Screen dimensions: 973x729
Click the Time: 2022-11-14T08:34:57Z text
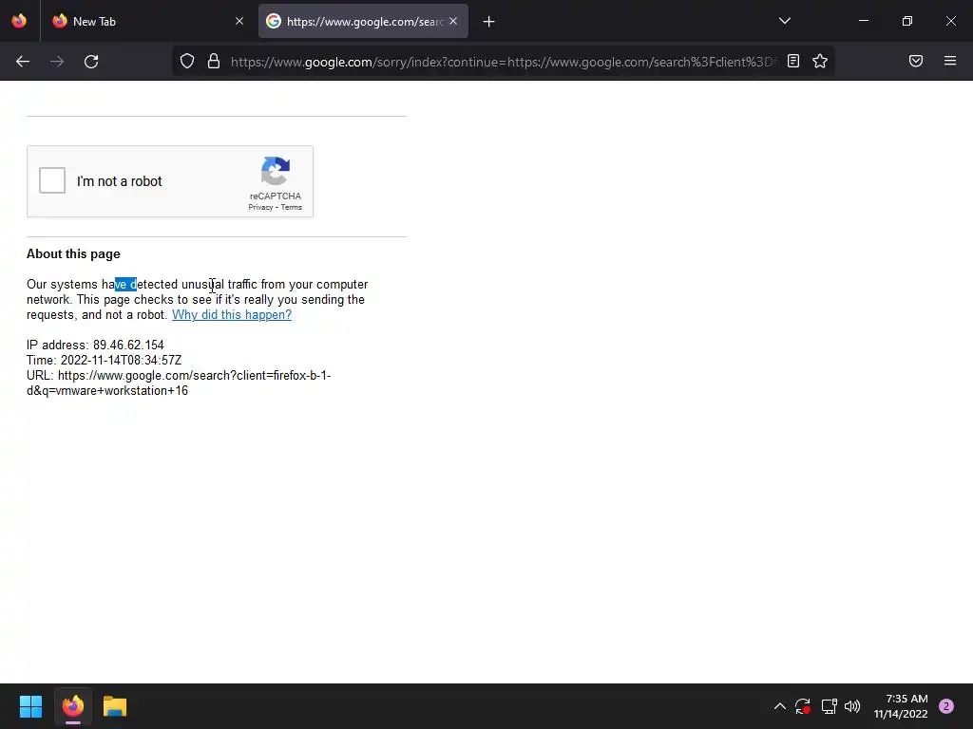(105, 360)
